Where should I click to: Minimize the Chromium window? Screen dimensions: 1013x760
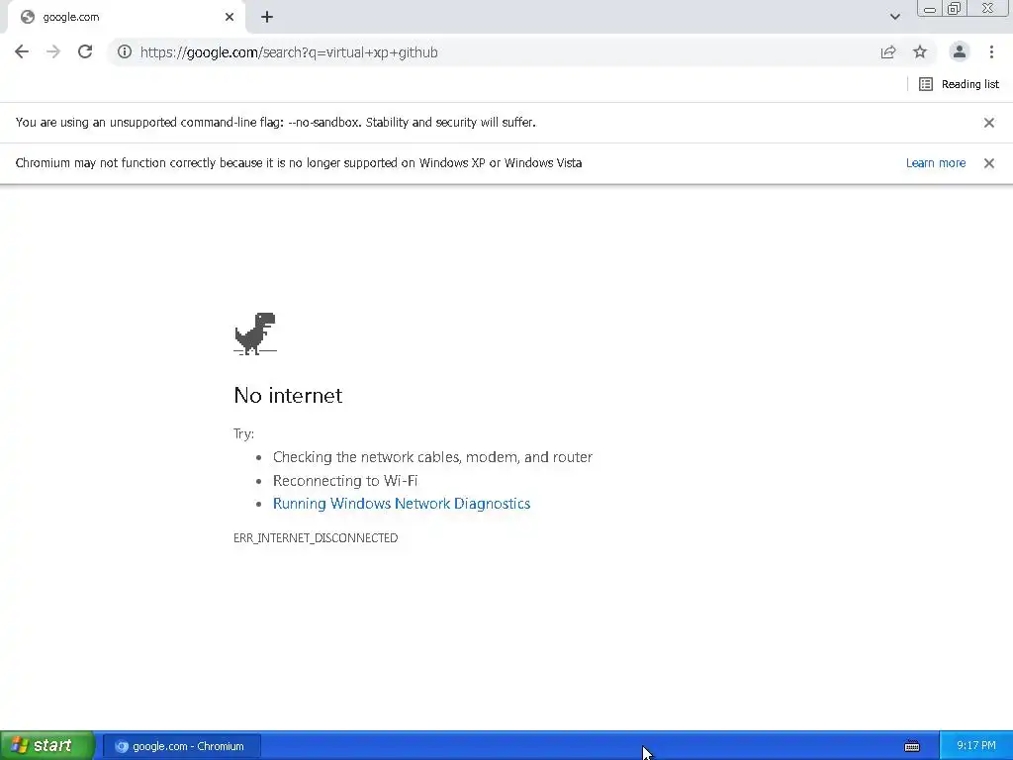(929, 8)
